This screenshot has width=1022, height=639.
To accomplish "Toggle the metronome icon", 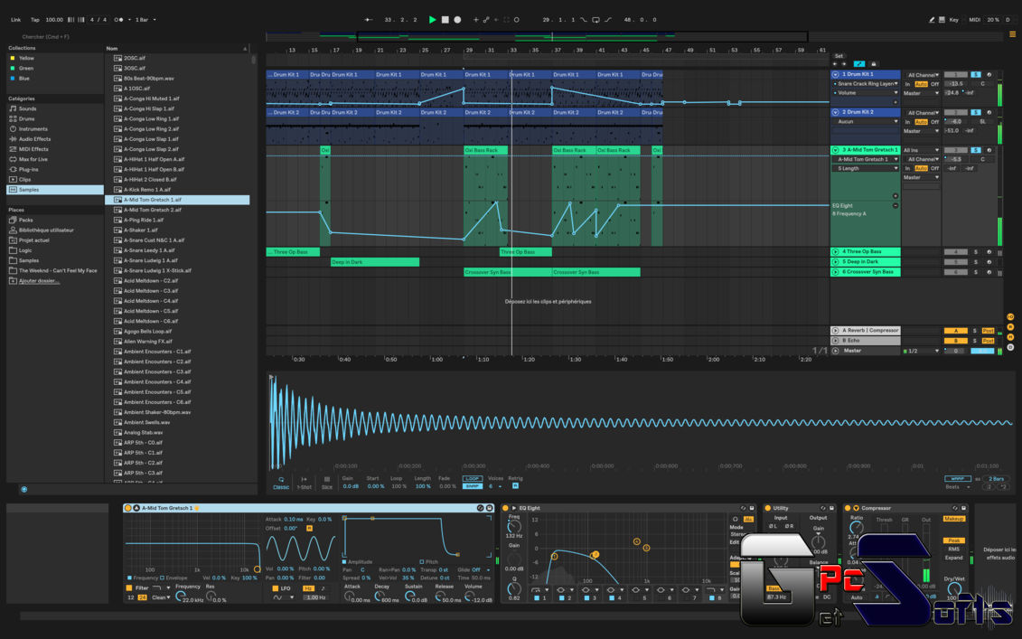I will [x=119, y=20].
